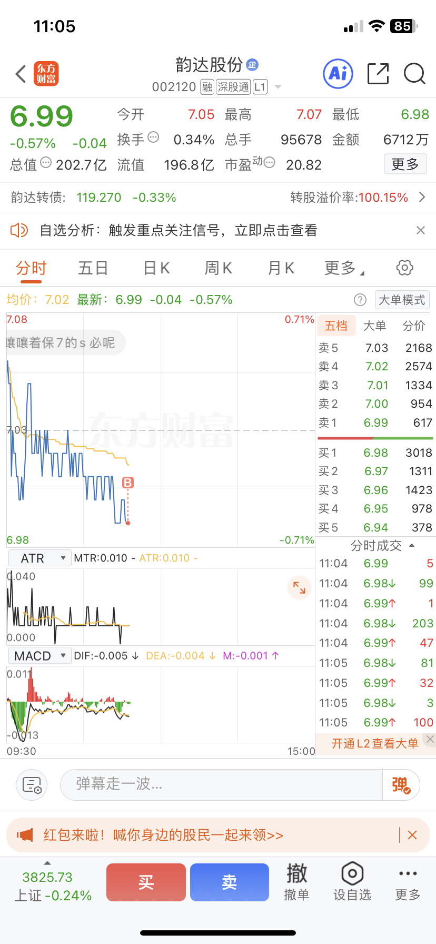Select the 五档 tab

point(336,326)
